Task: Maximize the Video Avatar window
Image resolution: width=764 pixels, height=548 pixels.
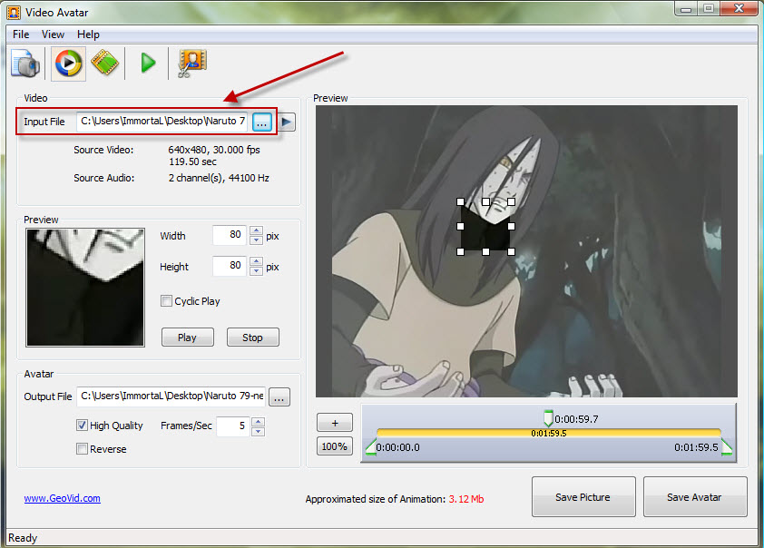Action: (x=709, y=9)
